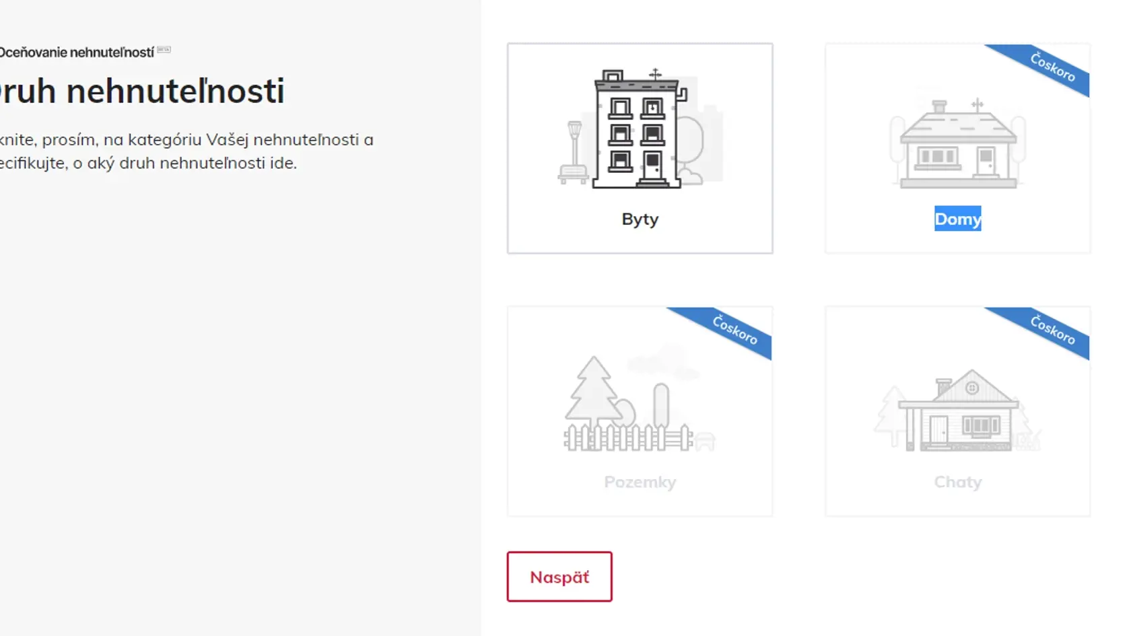Click the greyed-out Pozemky label
The image size is (1131, 636).
640,482
